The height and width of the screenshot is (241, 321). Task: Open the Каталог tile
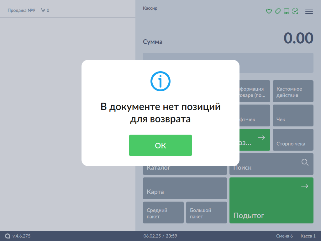[x=185, y=170]
